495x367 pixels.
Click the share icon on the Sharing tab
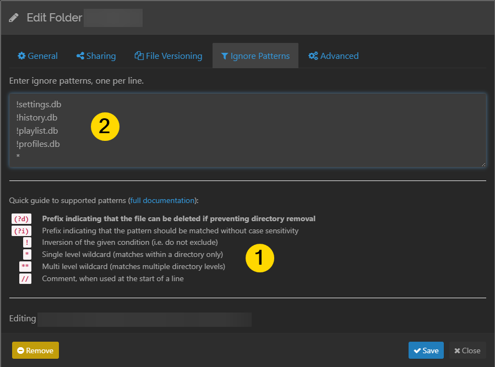[x=80, y=56]
